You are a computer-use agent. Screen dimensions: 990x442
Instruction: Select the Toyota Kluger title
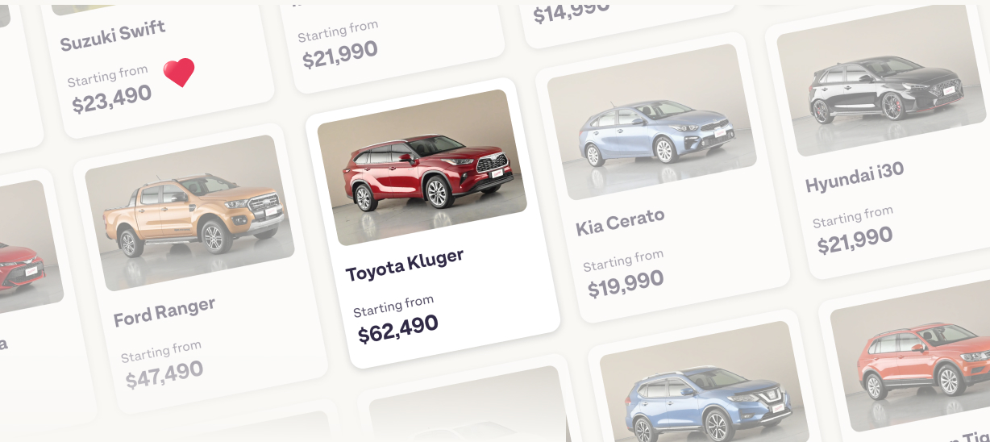point(405,265)
